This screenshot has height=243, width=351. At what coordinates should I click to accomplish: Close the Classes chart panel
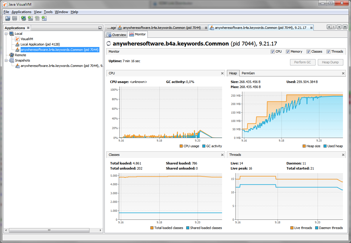[x=222, y=155]
